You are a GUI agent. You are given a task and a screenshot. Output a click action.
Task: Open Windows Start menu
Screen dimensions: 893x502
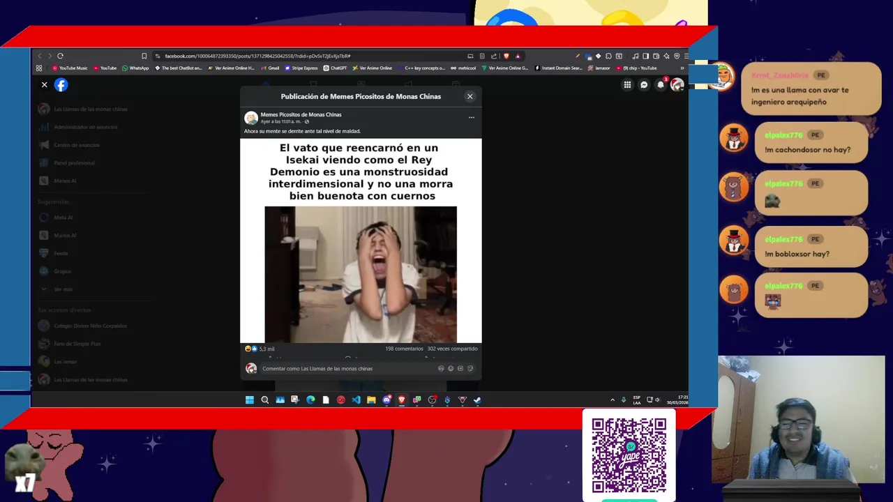coord(249,400)
